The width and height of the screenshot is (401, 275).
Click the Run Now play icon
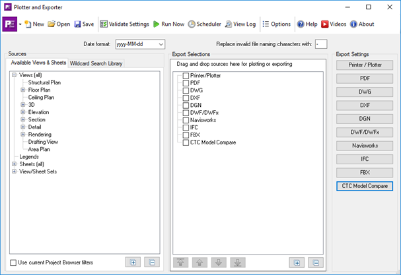point(156,24)
